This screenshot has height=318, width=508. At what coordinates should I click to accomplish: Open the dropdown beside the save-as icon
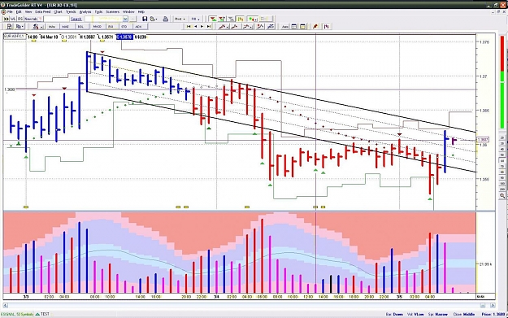click(x=157, y=20)
